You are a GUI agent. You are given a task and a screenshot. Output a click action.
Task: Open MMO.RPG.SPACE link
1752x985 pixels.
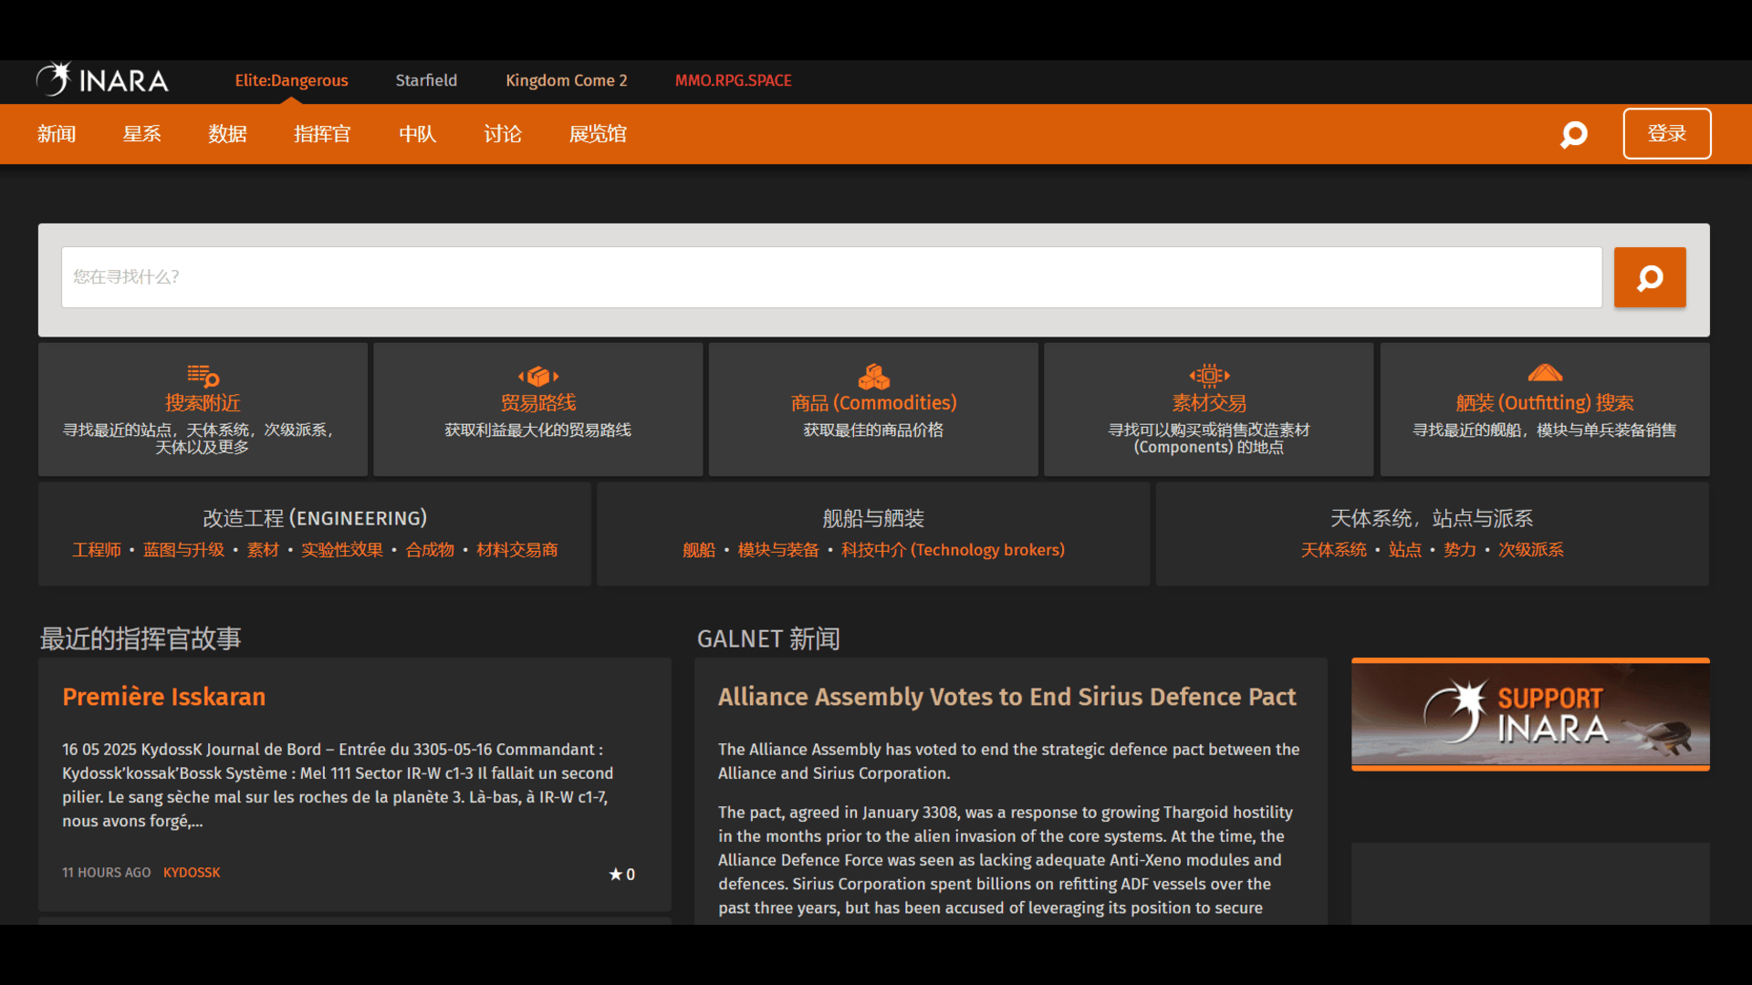(734, 80)
